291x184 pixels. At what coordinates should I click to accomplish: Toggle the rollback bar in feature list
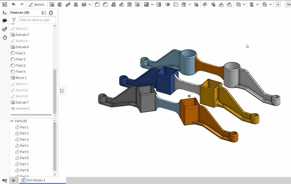[31, 115]
